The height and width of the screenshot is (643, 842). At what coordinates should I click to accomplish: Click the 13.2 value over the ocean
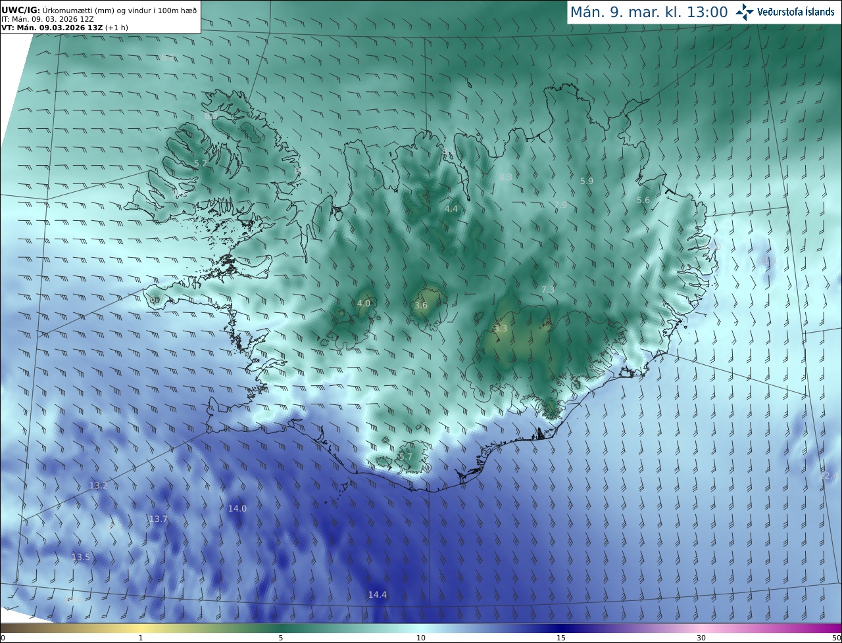pos(98,485)
